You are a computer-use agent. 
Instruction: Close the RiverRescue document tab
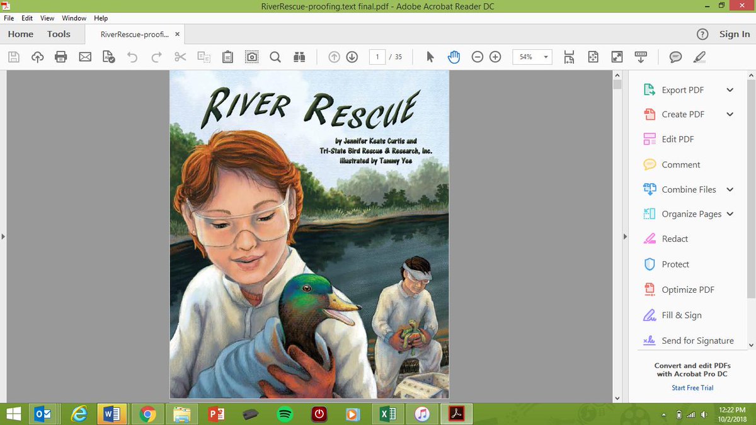177,35
